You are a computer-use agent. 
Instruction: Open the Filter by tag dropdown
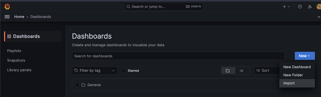click(95, 70)
